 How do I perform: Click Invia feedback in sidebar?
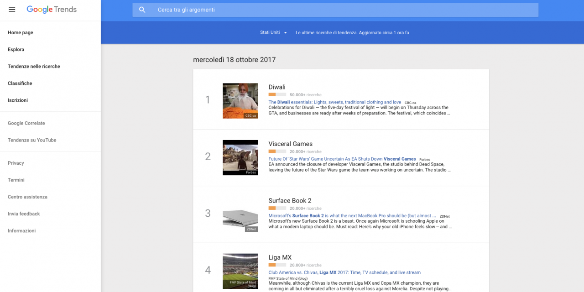[x=24, y=214]
